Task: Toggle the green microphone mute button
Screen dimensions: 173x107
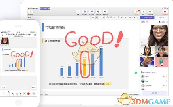Action: click(x=143, y=12)
